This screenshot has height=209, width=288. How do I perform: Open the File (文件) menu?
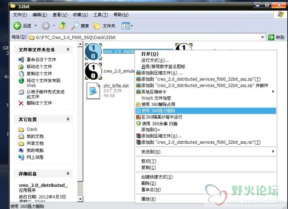coord(20,15)
